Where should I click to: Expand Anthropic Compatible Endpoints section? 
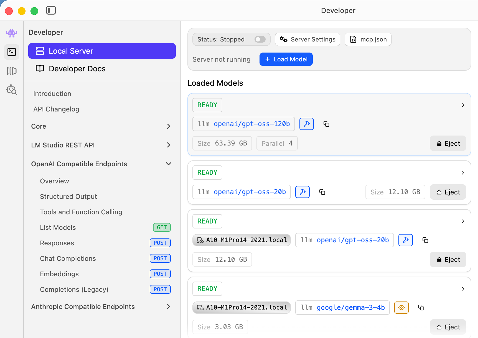pos(168,307)
